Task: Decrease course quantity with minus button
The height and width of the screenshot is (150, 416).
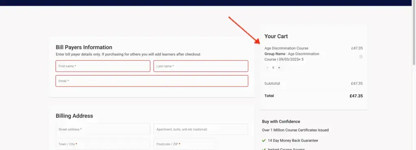Action: [x=267, y=68]
